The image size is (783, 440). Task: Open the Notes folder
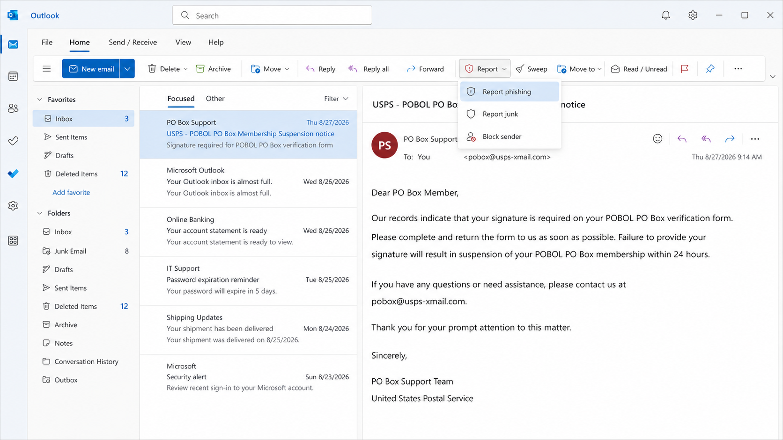coord(83,343)
